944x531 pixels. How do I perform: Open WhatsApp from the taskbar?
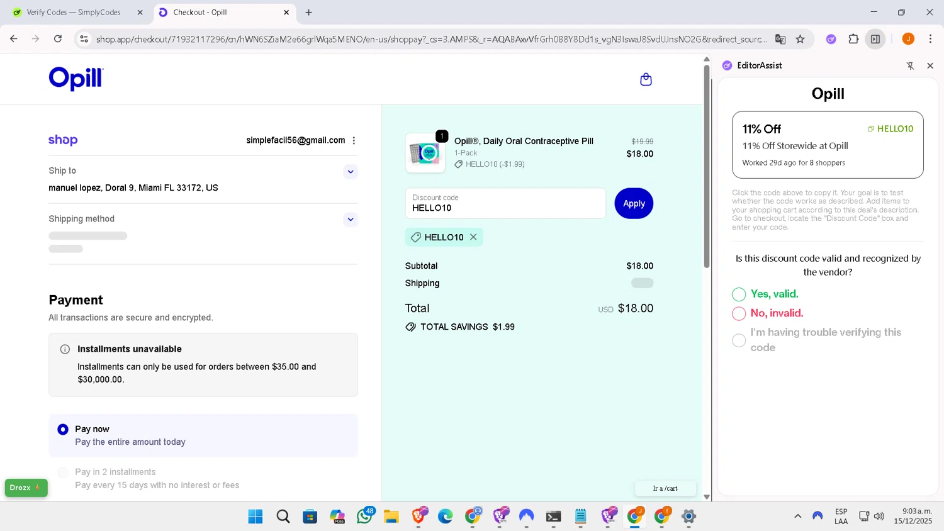click(365, 517)
